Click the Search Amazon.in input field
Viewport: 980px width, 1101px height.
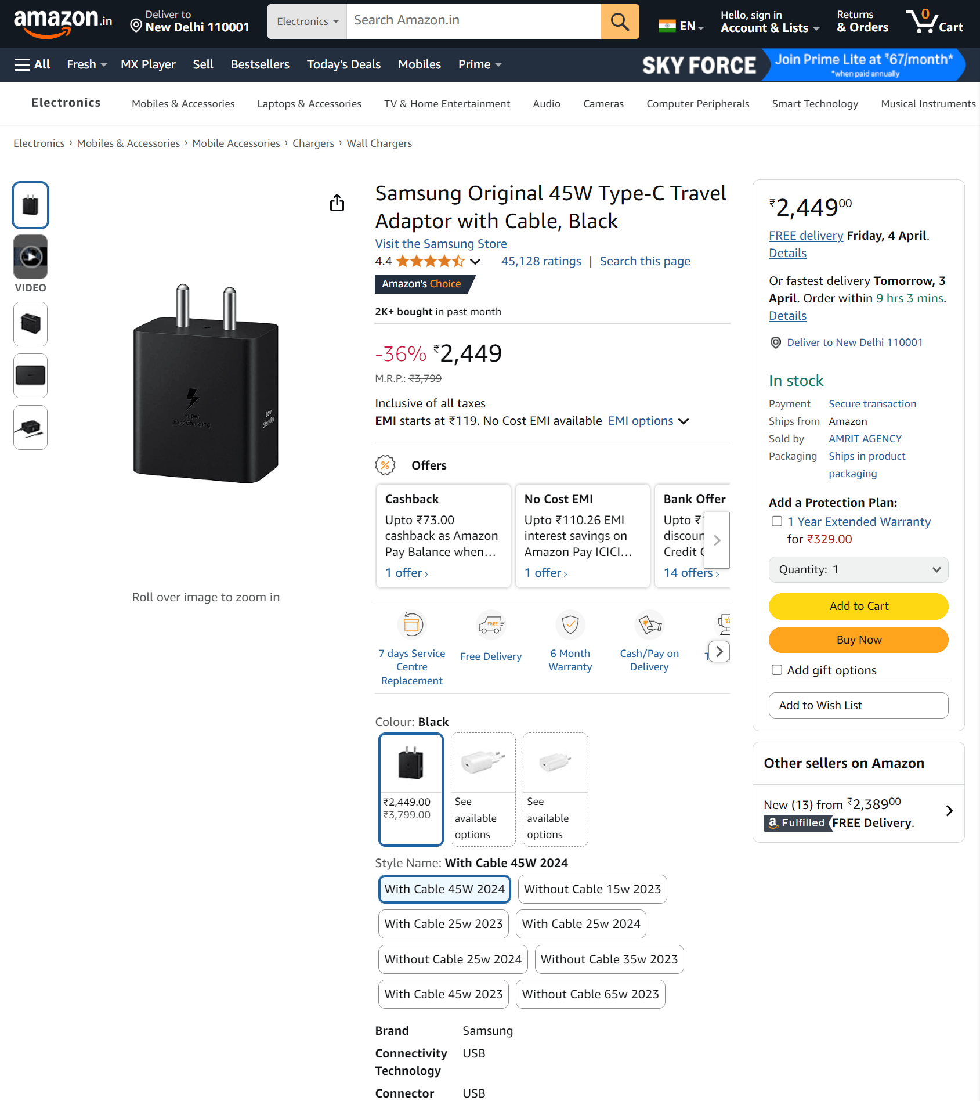473,21
